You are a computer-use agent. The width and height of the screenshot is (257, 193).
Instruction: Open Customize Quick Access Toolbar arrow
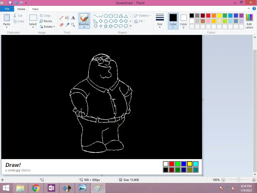click(x=26, y=3)
